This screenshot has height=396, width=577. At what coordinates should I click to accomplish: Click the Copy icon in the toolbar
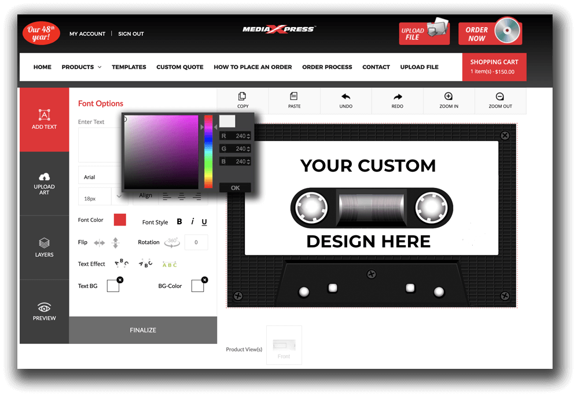(242, 99)
